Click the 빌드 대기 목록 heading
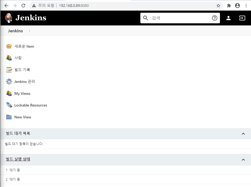 tap(18, 133)
